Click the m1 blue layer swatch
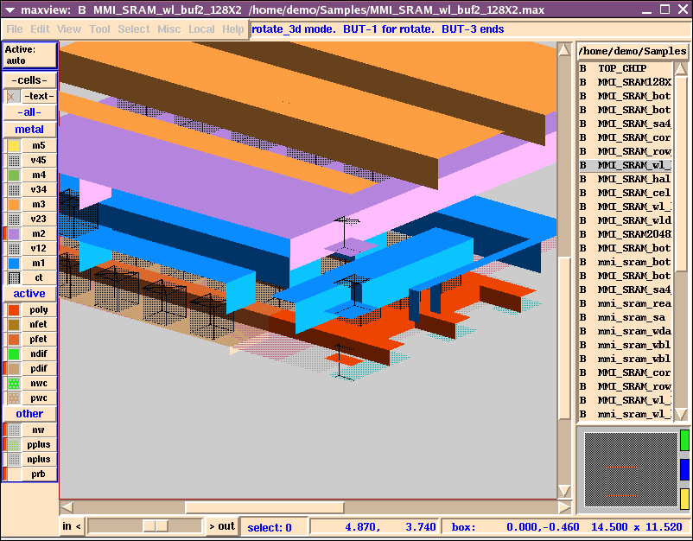The image size is (693, 541). coord(14,264)
